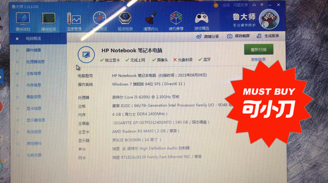Viewport: 328px width, 183px height.
Task: Click the camera icon beside 保存截屏
Action: click(229, 36)
